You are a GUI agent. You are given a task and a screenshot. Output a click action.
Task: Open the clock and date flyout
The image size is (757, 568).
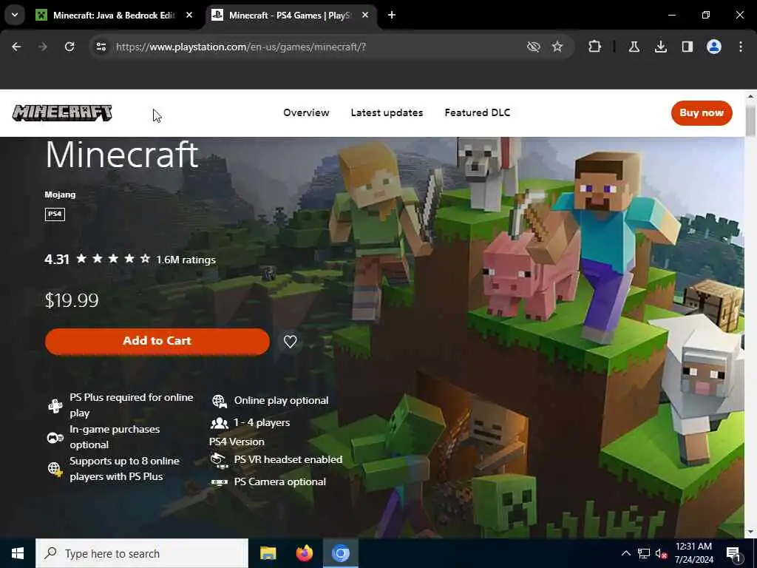(x=693, y=553)
